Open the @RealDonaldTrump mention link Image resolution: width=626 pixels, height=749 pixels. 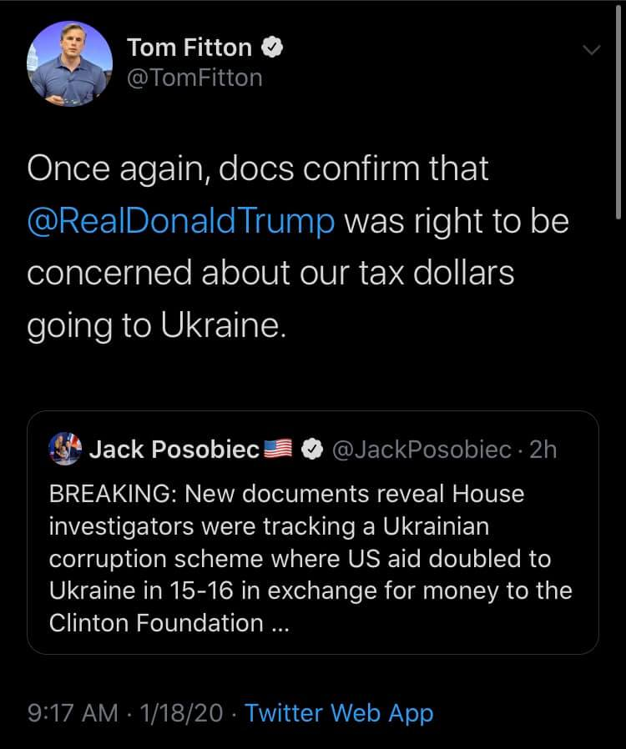coord(181,222)
